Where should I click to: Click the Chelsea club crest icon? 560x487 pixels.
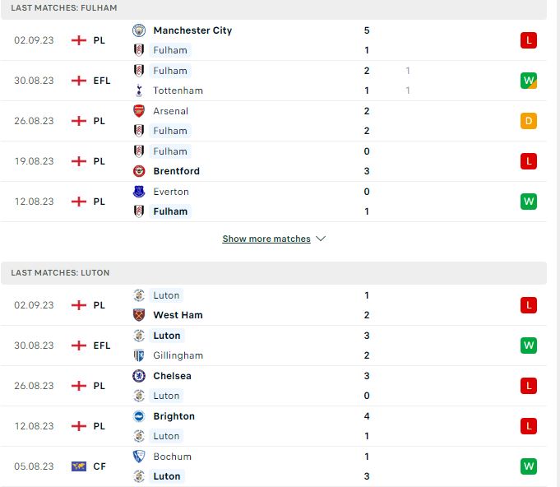pos(139,376)
